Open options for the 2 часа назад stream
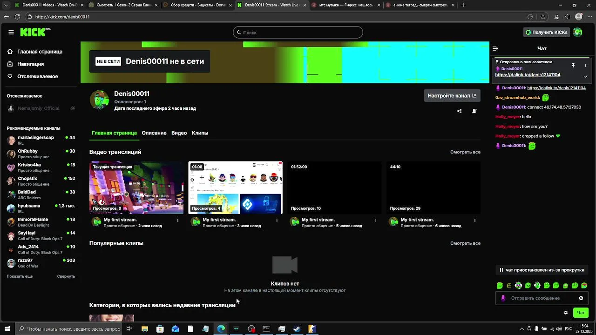The image size is (596, 335). pyautogui.click(x=178, y=220)
